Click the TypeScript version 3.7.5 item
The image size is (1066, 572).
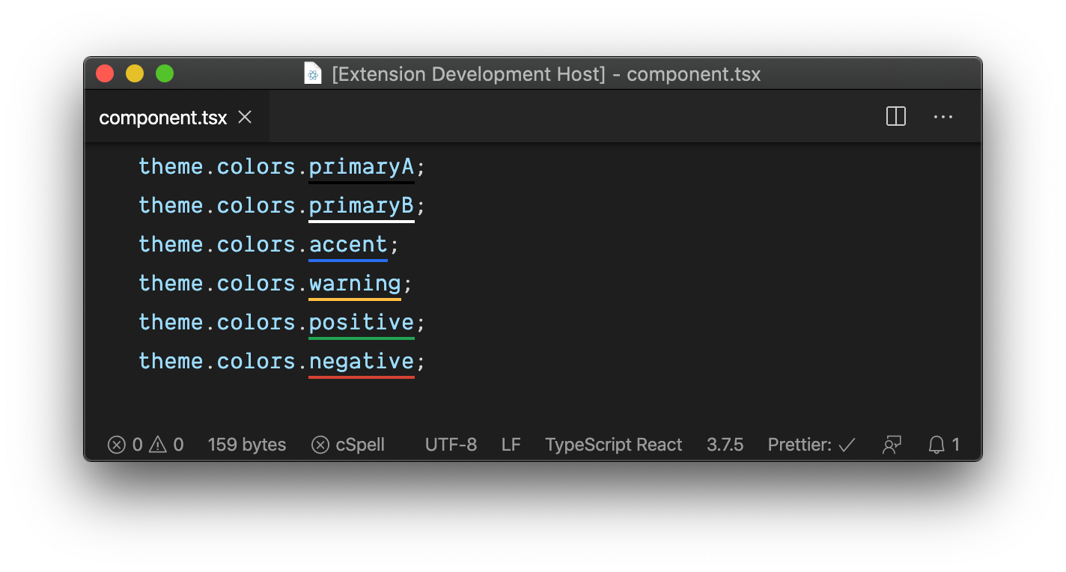click(725, 445)
